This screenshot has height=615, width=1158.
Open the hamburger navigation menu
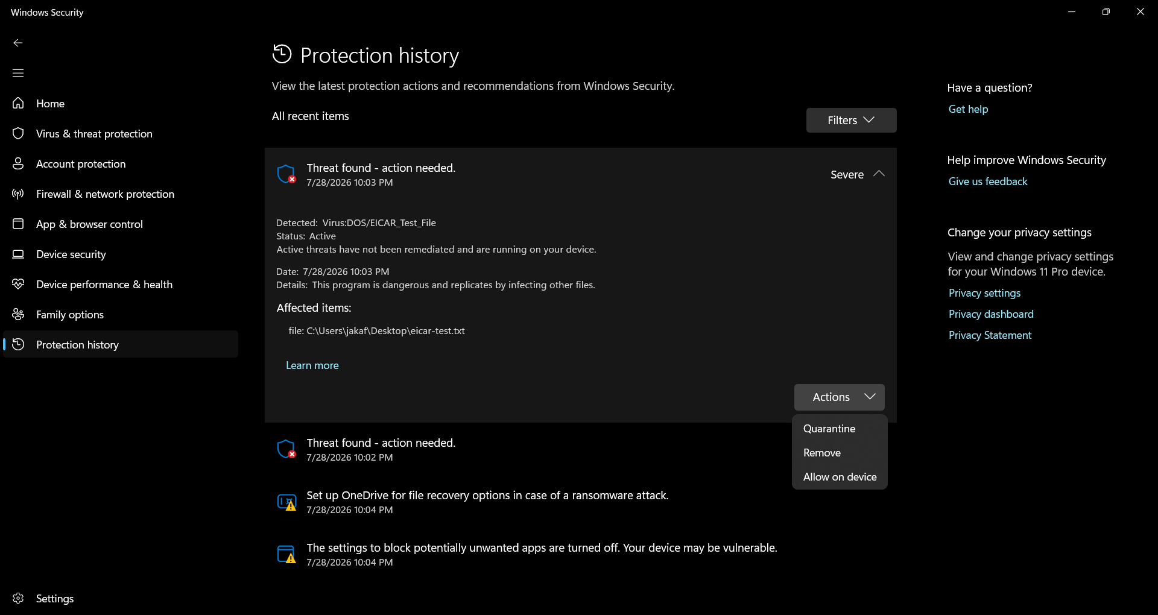[18, 73]
